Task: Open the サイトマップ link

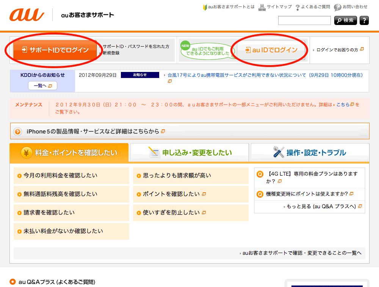Action: pos(279,7)
